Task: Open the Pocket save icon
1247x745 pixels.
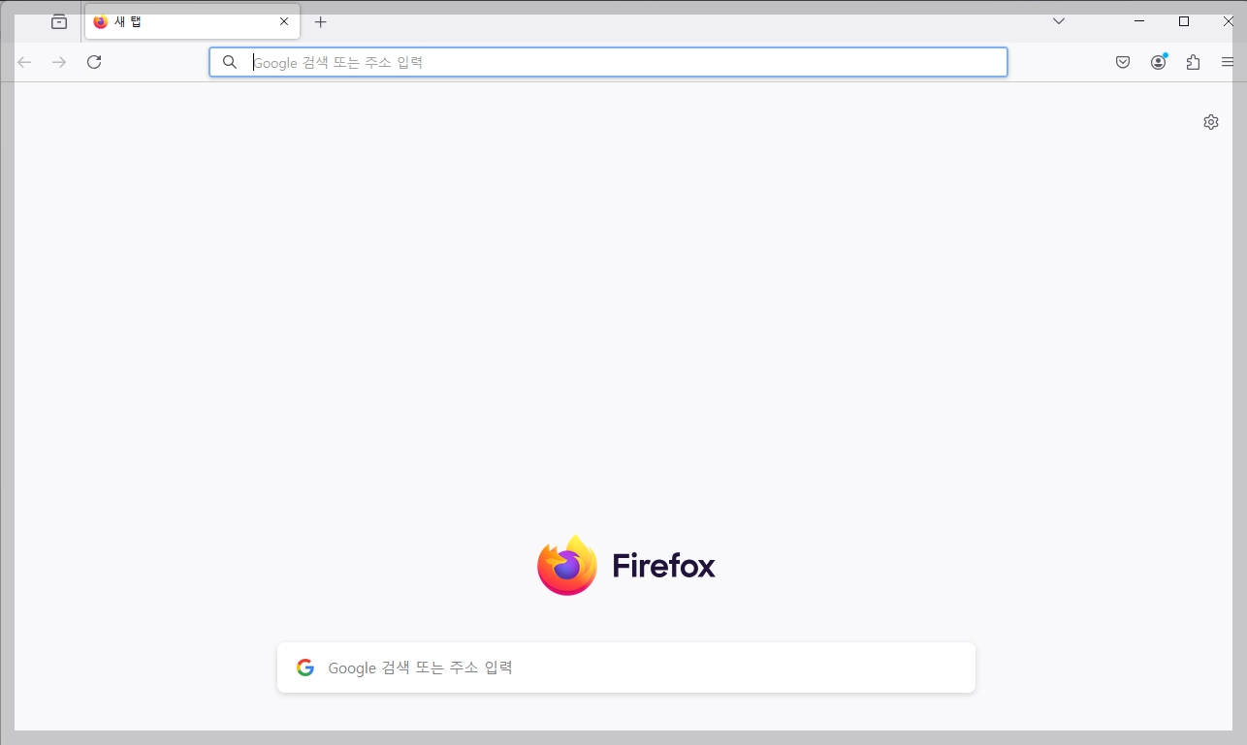Action: point(1123,62)
